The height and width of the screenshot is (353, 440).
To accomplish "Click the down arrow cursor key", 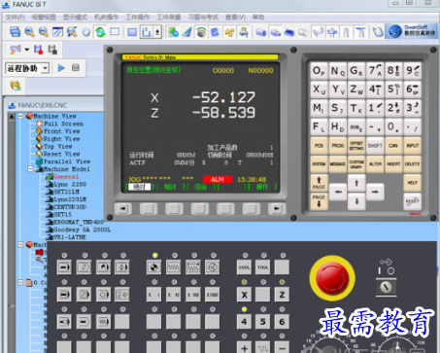I will (x=356, y=201).
